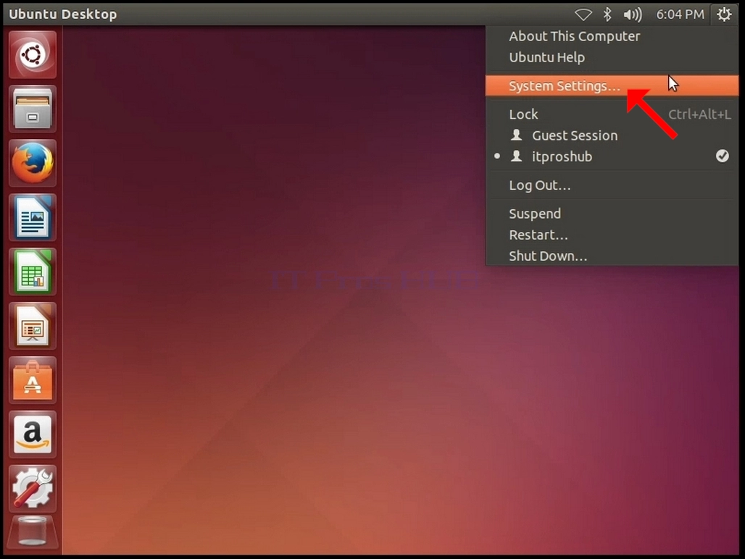This screenshot has height=559, width=745.
Task: Open Ubuntu Software Center launcher icon
Action: click(x=33, y=380)
